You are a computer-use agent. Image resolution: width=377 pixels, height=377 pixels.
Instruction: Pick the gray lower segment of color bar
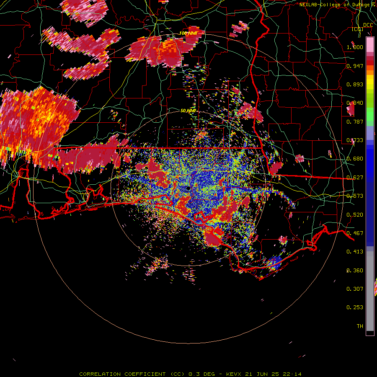click(370, 291)
